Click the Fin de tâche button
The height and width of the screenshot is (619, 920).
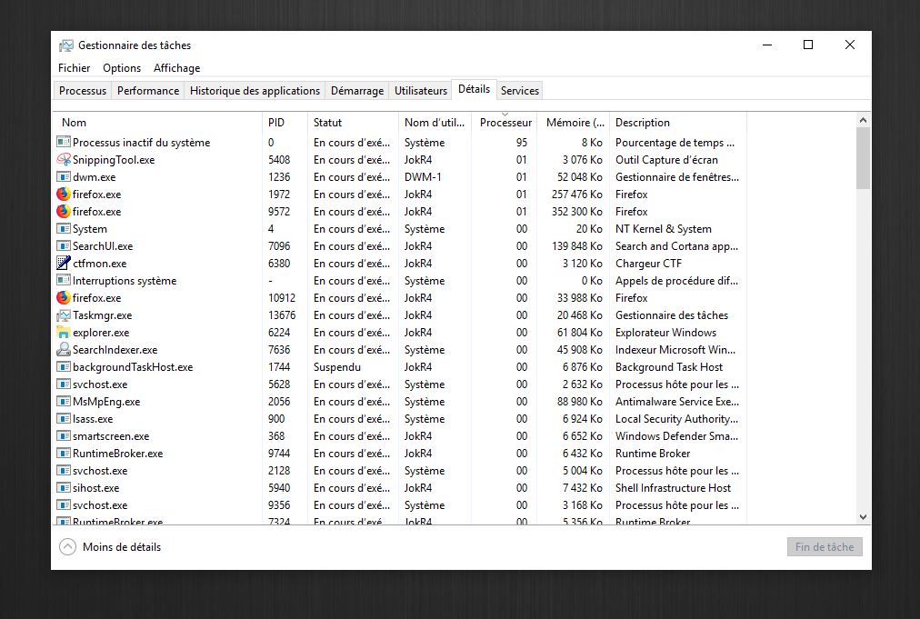tap(825, 547)
